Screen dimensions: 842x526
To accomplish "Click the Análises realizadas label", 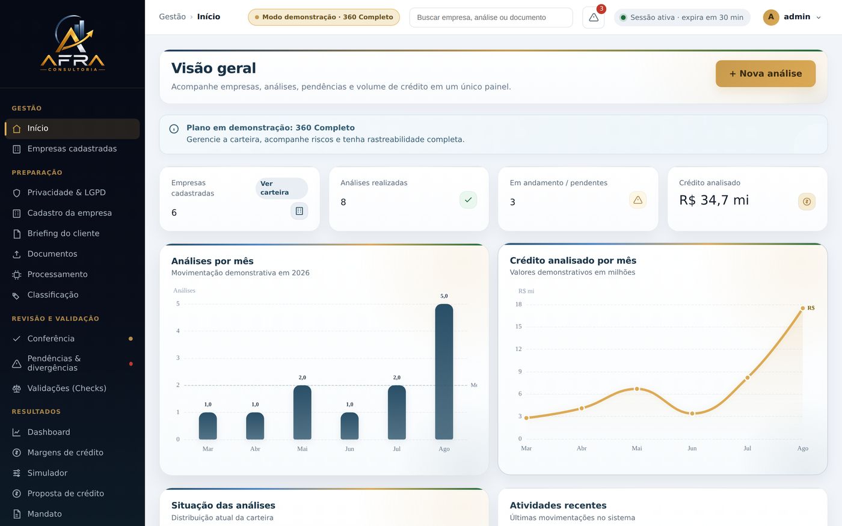I will coord(374,183).
